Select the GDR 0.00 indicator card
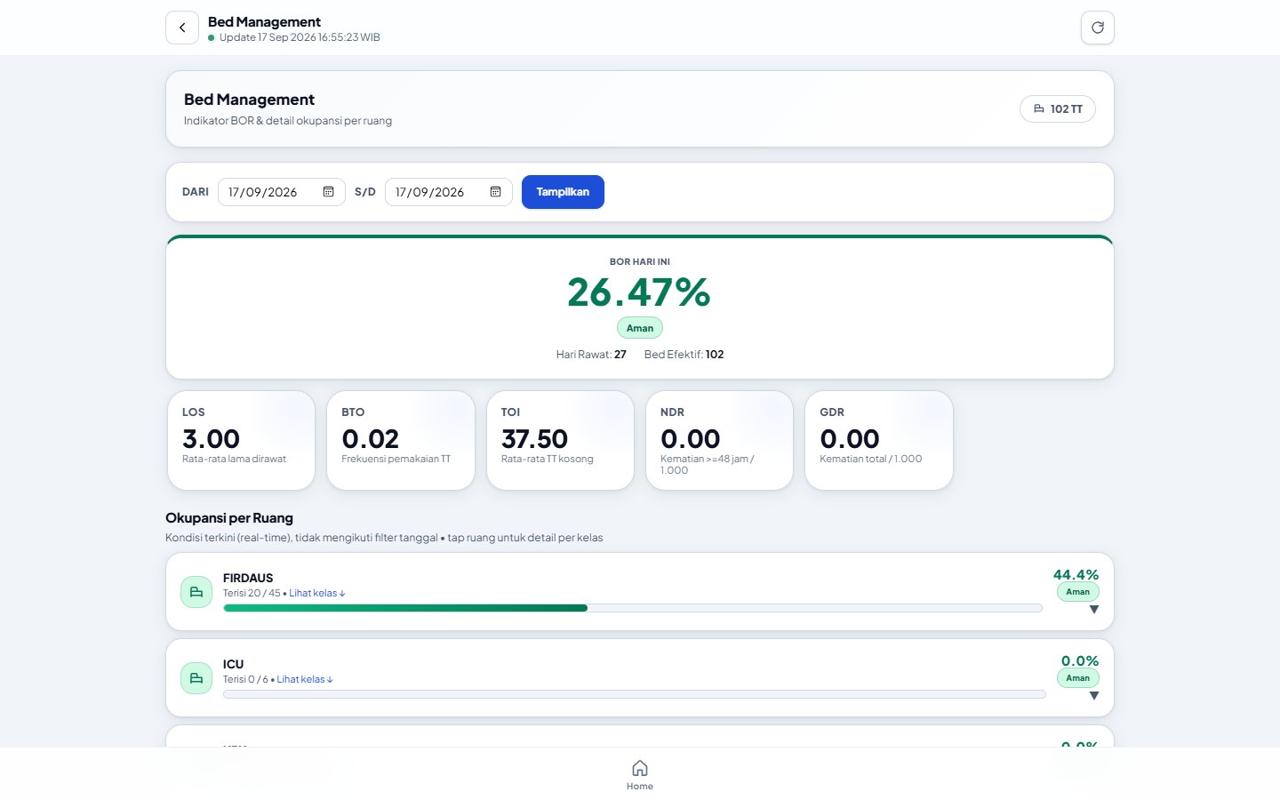The height and width of the screenshot is (800, 1280). tap(879, 440)
